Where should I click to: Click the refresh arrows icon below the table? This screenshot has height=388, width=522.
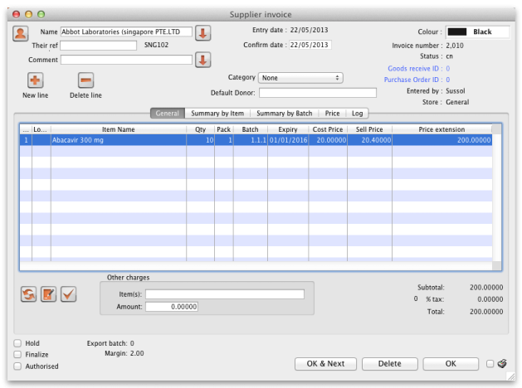[x=29, y=294]
